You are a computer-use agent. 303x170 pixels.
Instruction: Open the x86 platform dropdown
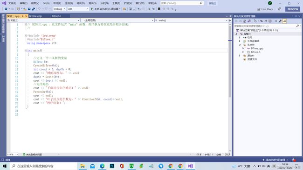click(78, 9)
